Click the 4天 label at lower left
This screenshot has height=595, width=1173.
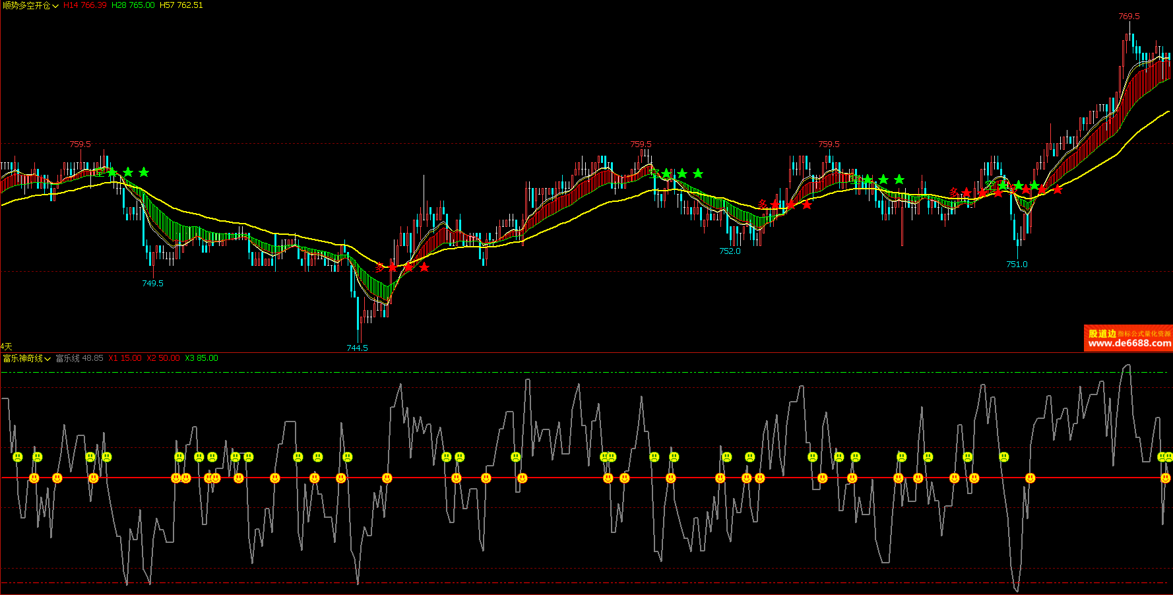pyautogui.click(x=7, y=346)
